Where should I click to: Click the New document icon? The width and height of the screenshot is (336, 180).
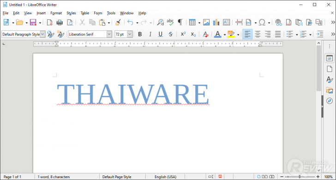point(6,22)
